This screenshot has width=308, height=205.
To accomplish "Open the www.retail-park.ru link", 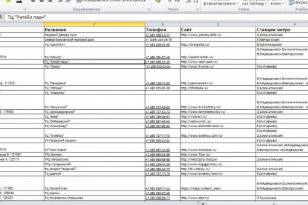I will click(199, 62).
